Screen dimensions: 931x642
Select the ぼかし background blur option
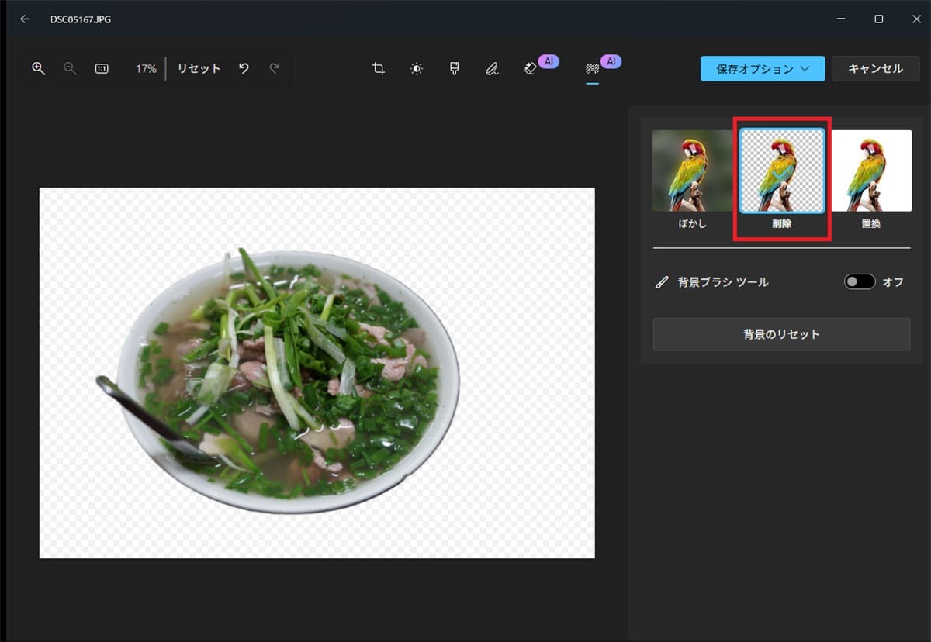[690, 170]
